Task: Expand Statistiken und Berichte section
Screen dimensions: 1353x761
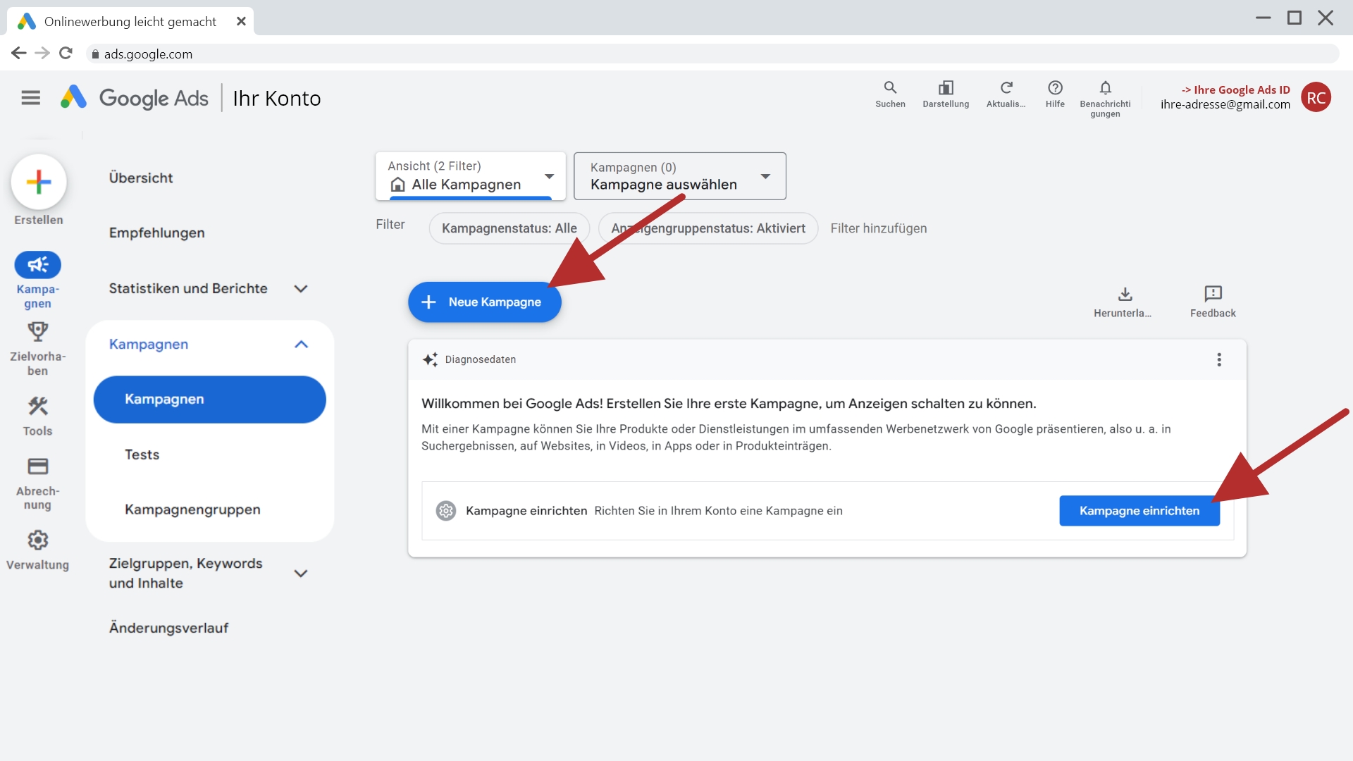Action: click(301, 289)
